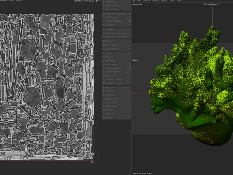Click Fit Canvas to UV
Viewport: 233px width, 175px height.
click(x=116, y=49)
